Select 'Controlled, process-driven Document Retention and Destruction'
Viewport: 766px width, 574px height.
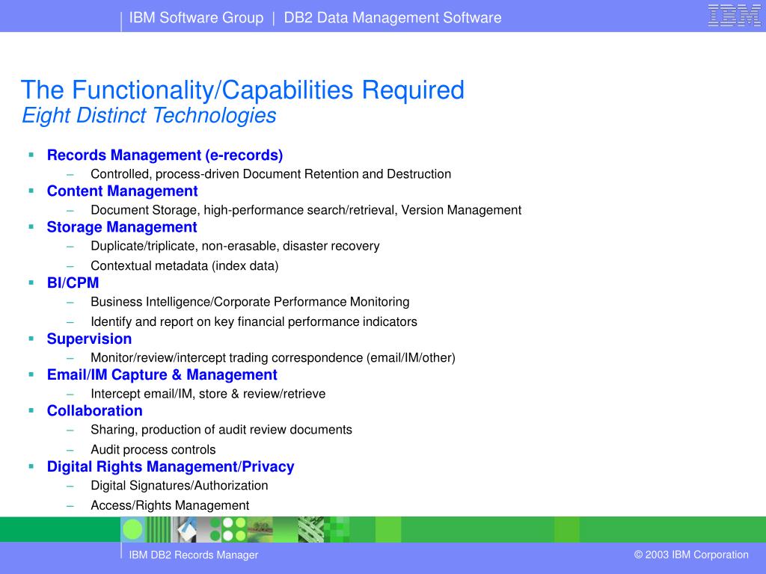(x=271, y=174)
